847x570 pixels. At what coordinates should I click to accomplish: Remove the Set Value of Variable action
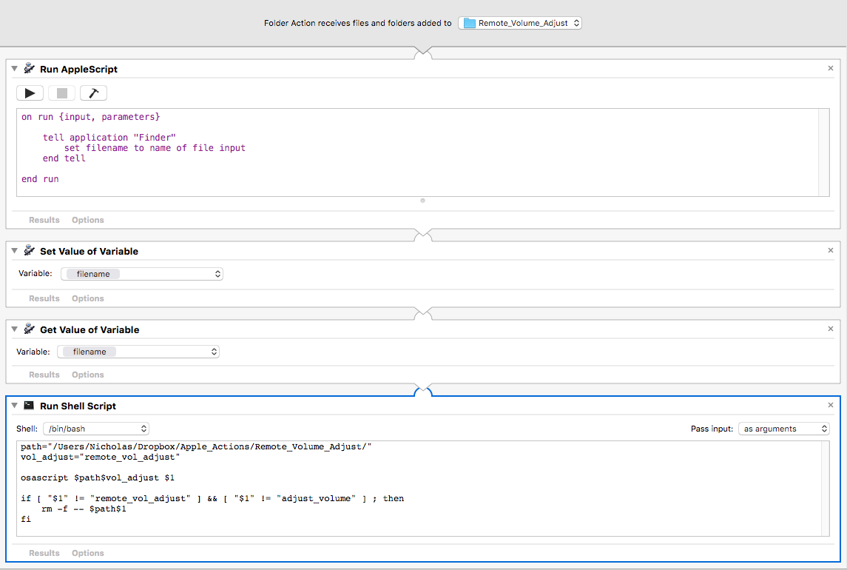coord(831,251)
